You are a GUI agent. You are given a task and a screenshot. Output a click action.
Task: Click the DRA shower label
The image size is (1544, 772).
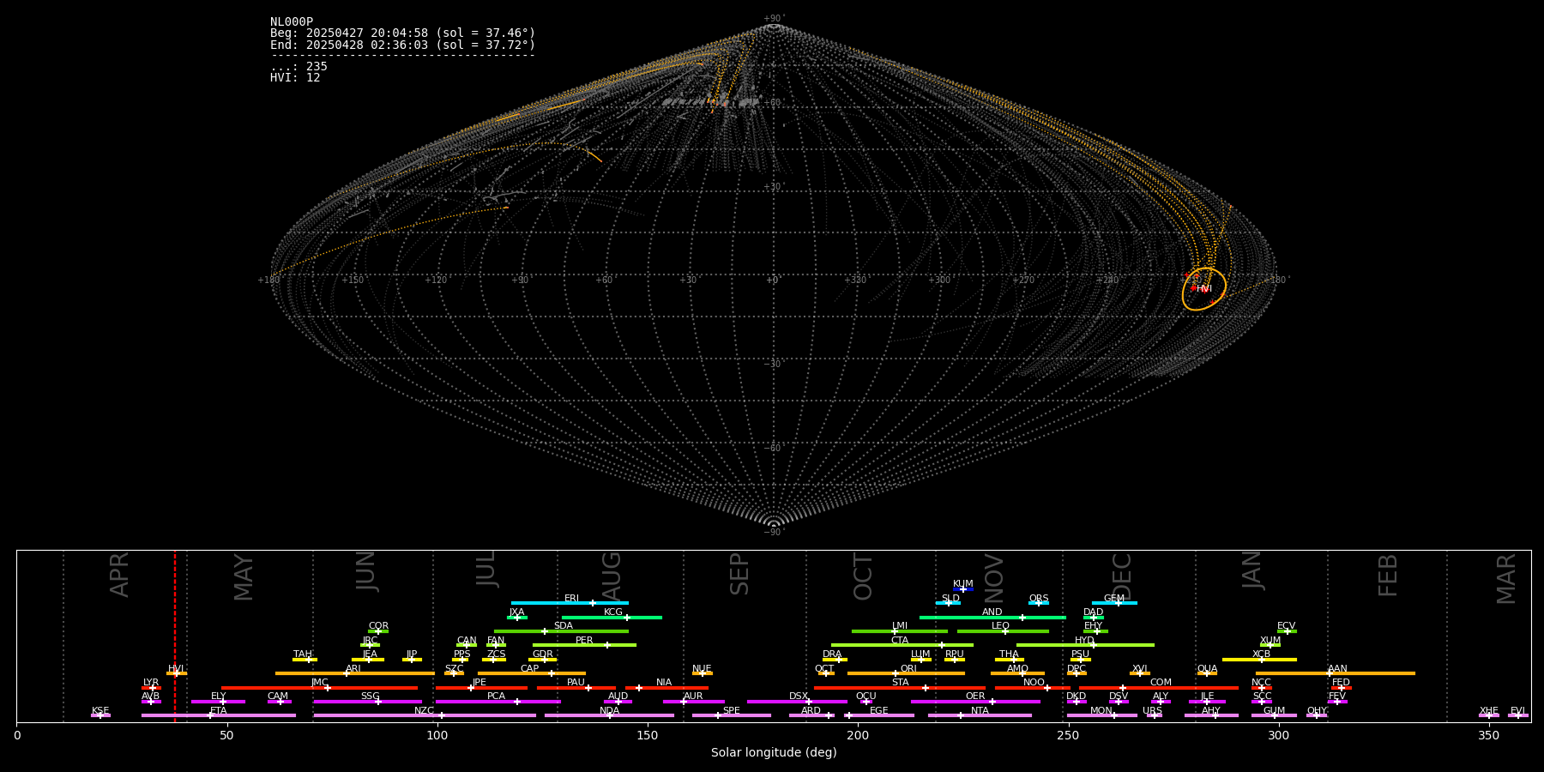832,654
